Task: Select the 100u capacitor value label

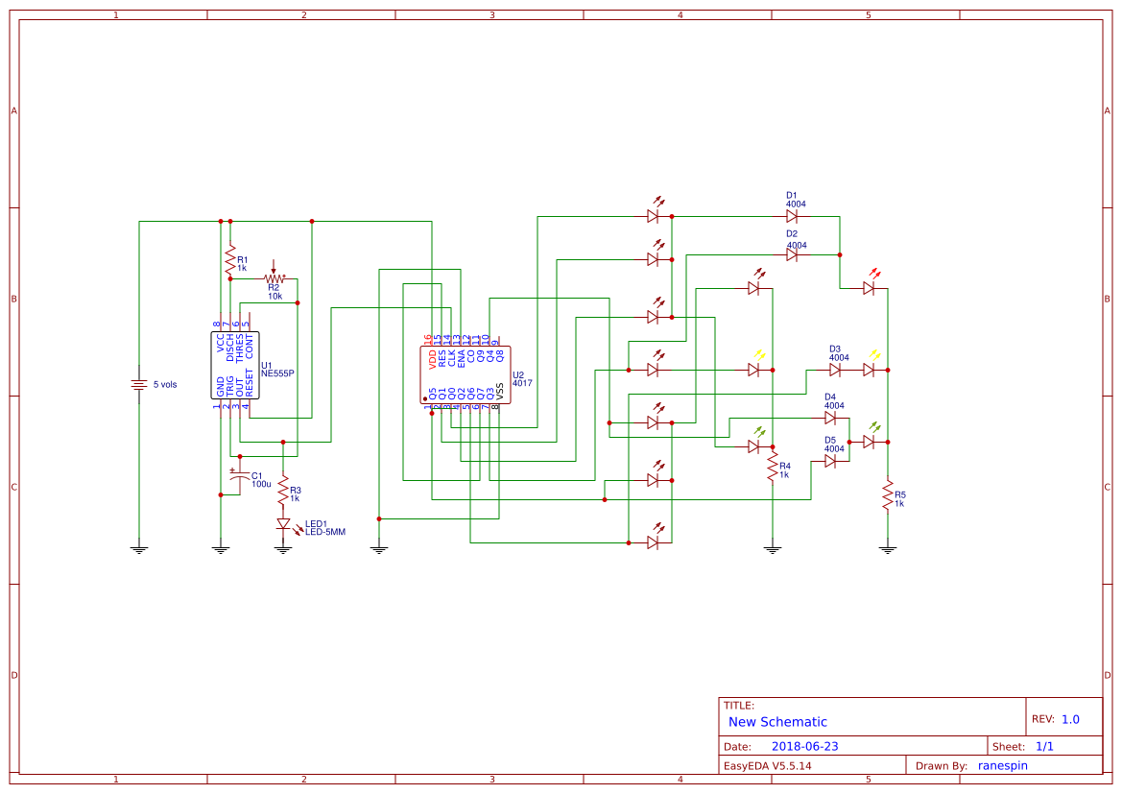Action: pos(261,484)
